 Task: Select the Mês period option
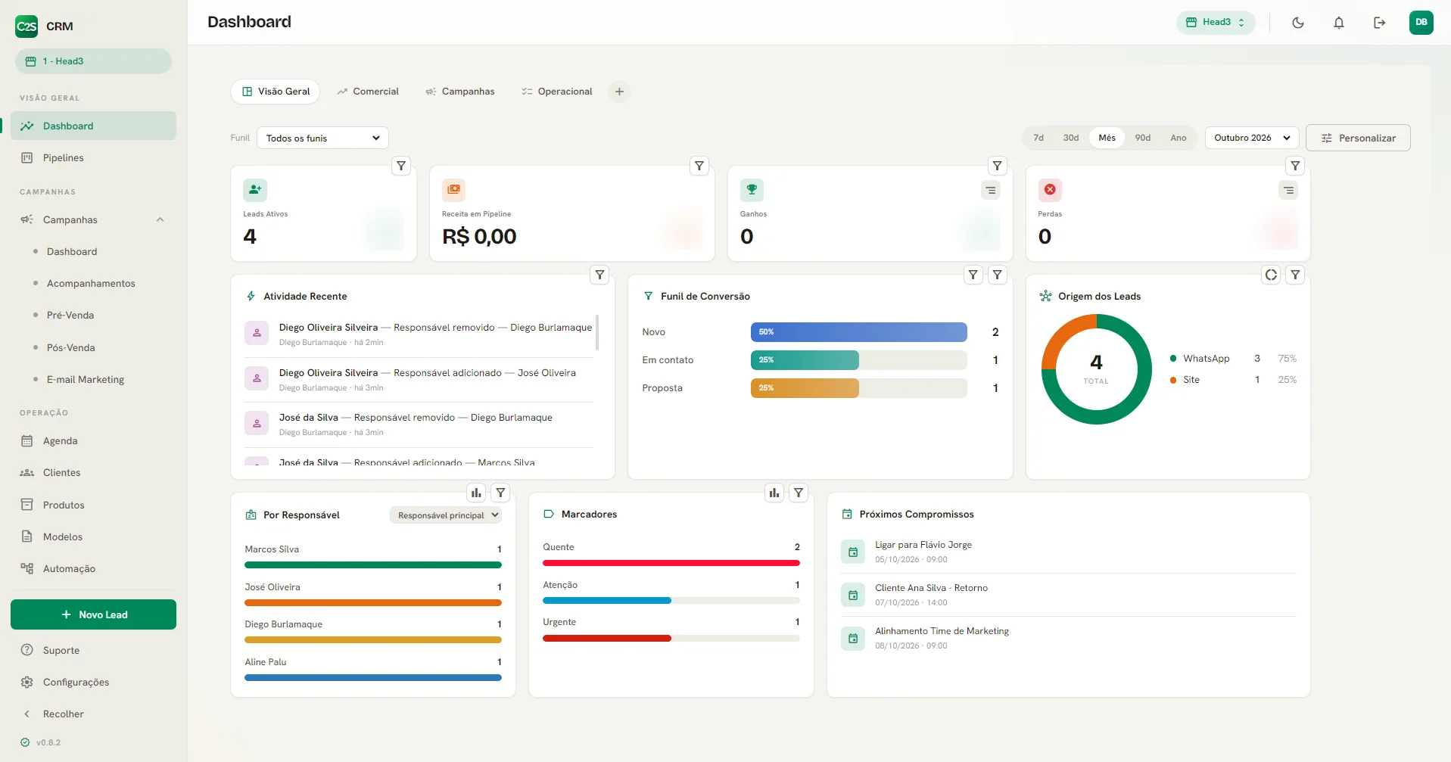1107,138
